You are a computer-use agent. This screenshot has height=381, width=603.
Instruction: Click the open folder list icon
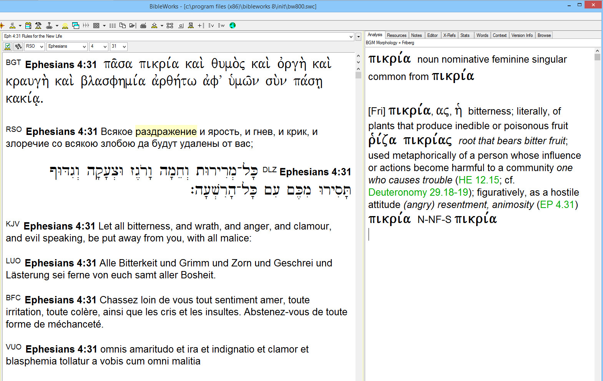[133, 25]
